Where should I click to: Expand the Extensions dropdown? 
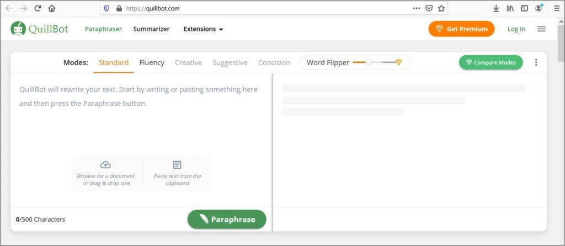click(203, 29)
